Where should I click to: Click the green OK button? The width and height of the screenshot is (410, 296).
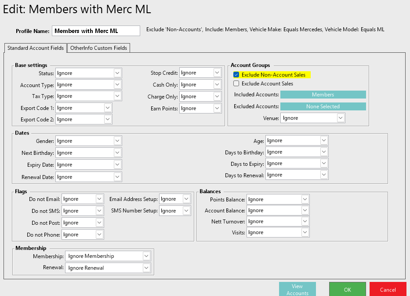(347, 289)
